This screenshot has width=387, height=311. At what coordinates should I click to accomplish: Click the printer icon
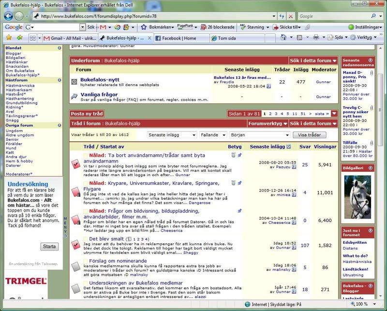(316, 38)
